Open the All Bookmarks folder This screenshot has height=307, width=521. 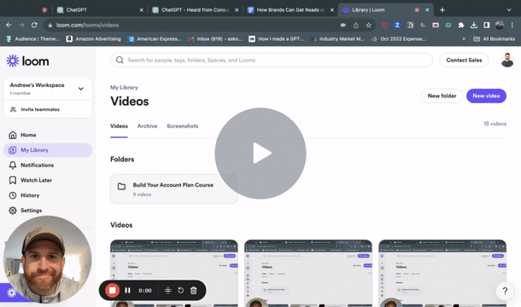point(494,39)
